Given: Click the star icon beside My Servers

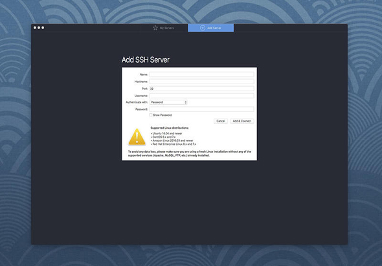Looking at the screenshot, I should (x=155, y=28).
